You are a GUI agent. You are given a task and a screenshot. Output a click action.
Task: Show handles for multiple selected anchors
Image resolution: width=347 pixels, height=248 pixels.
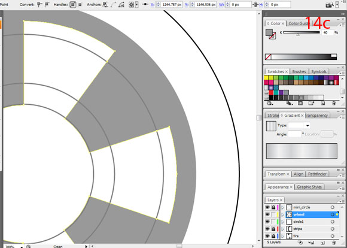point(73,4)
